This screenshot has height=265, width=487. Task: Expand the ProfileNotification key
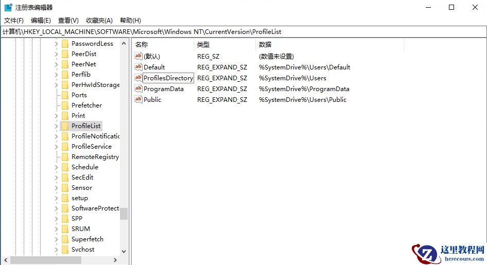(56, 136)
